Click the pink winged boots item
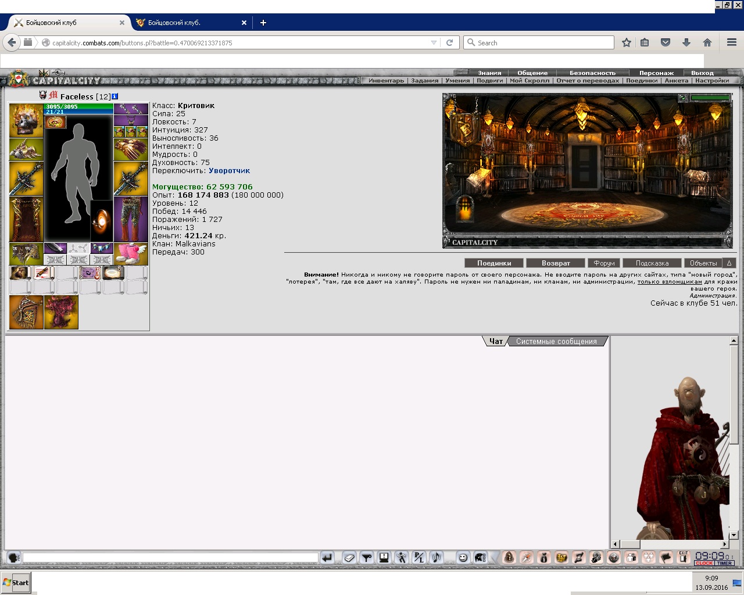This screenshot has height=595, width=744. pos(131,254)
